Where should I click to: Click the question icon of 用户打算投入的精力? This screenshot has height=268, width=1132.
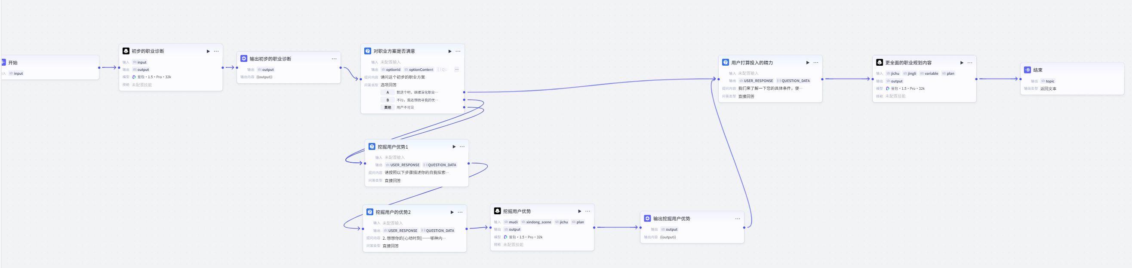click(x=726, y=62)
